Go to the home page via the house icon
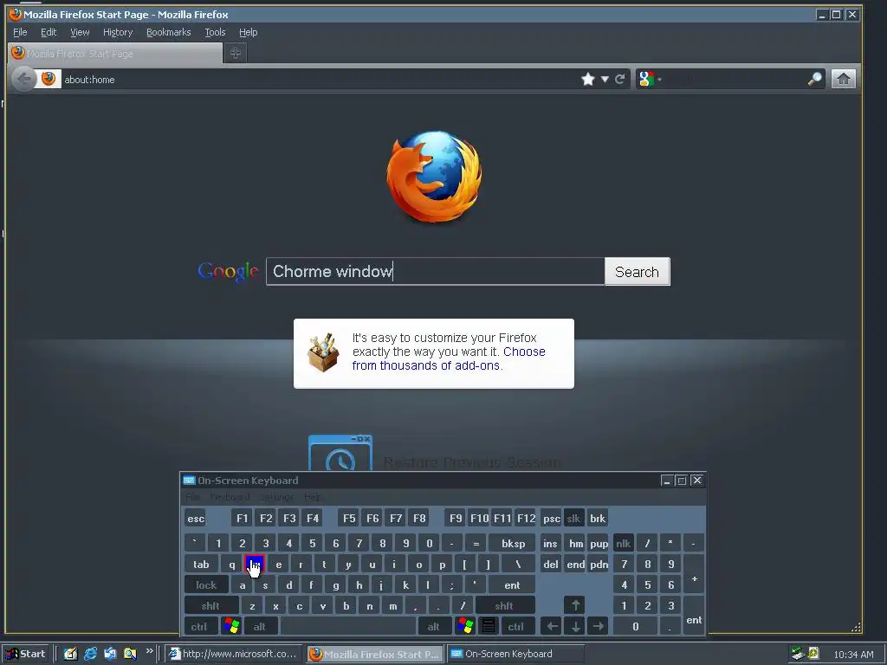This screenshot has width=887, height=665. click(843, 79)
